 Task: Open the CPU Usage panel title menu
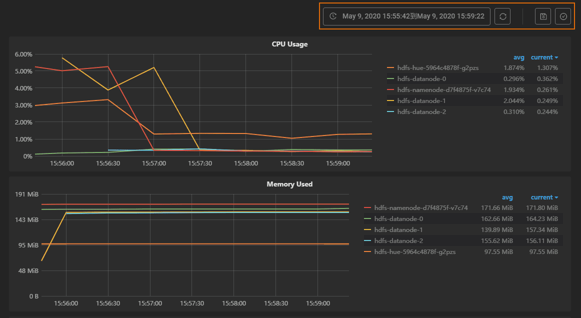pos(289,44)
